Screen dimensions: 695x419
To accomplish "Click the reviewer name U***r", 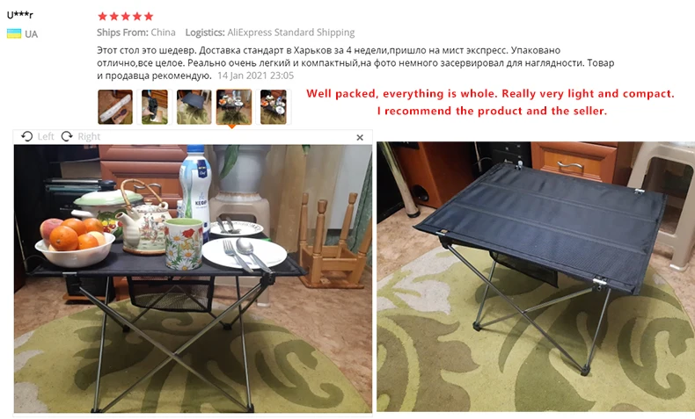I will pos(20,15).
